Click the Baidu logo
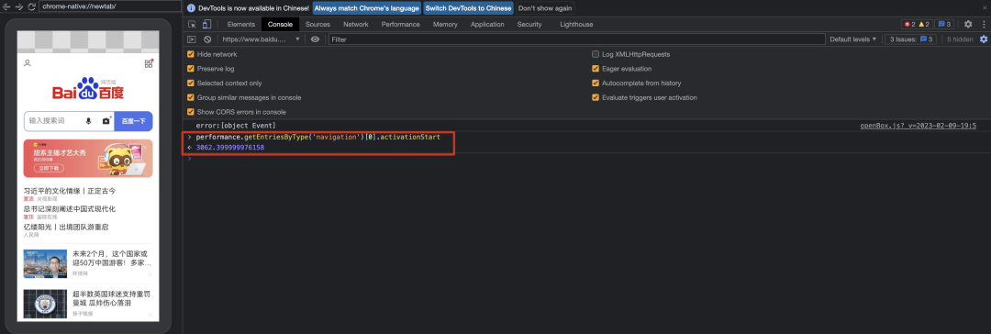The width and height of the screenshot is (991, 334). coord(88,90)
